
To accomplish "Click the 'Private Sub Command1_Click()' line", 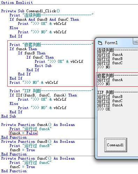I will click(30, 11).
